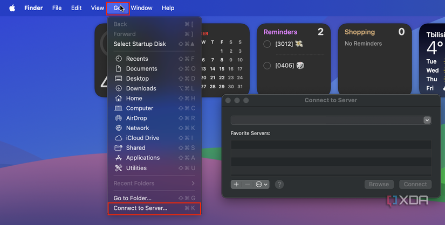Open the Reminders widget title
445x225 pixels.
(280, 32)
